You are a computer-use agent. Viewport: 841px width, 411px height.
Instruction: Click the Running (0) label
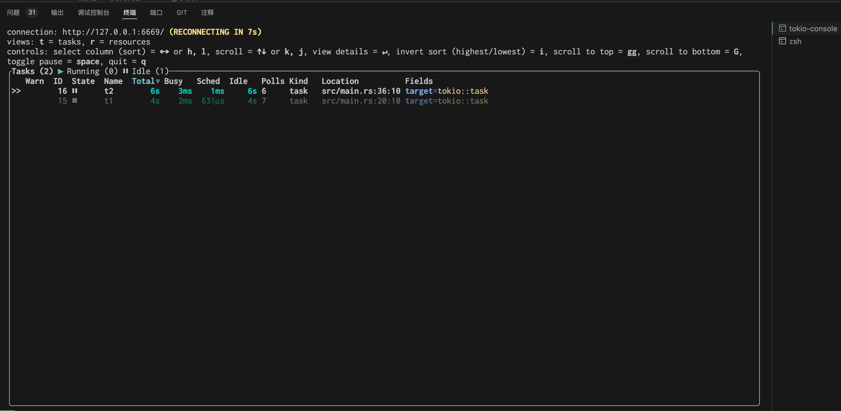tap(92, 71)
